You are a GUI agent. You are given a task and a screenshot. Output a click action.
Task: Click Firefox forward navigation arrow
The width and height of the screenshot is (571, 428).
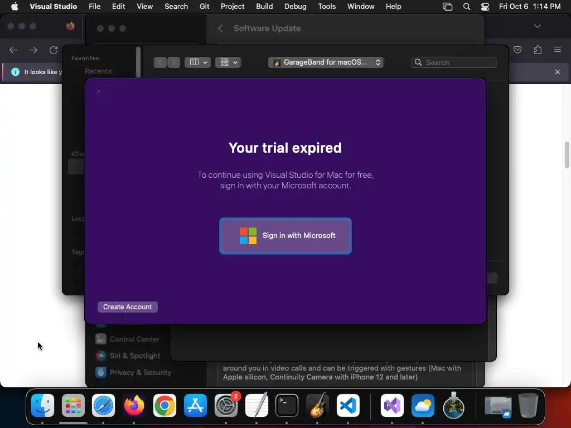click(x=33, y=50)
